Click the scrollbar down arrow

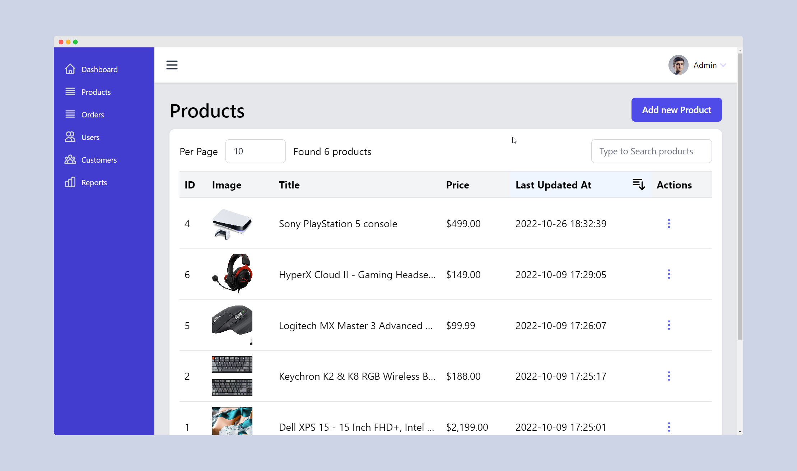(740, 432)
